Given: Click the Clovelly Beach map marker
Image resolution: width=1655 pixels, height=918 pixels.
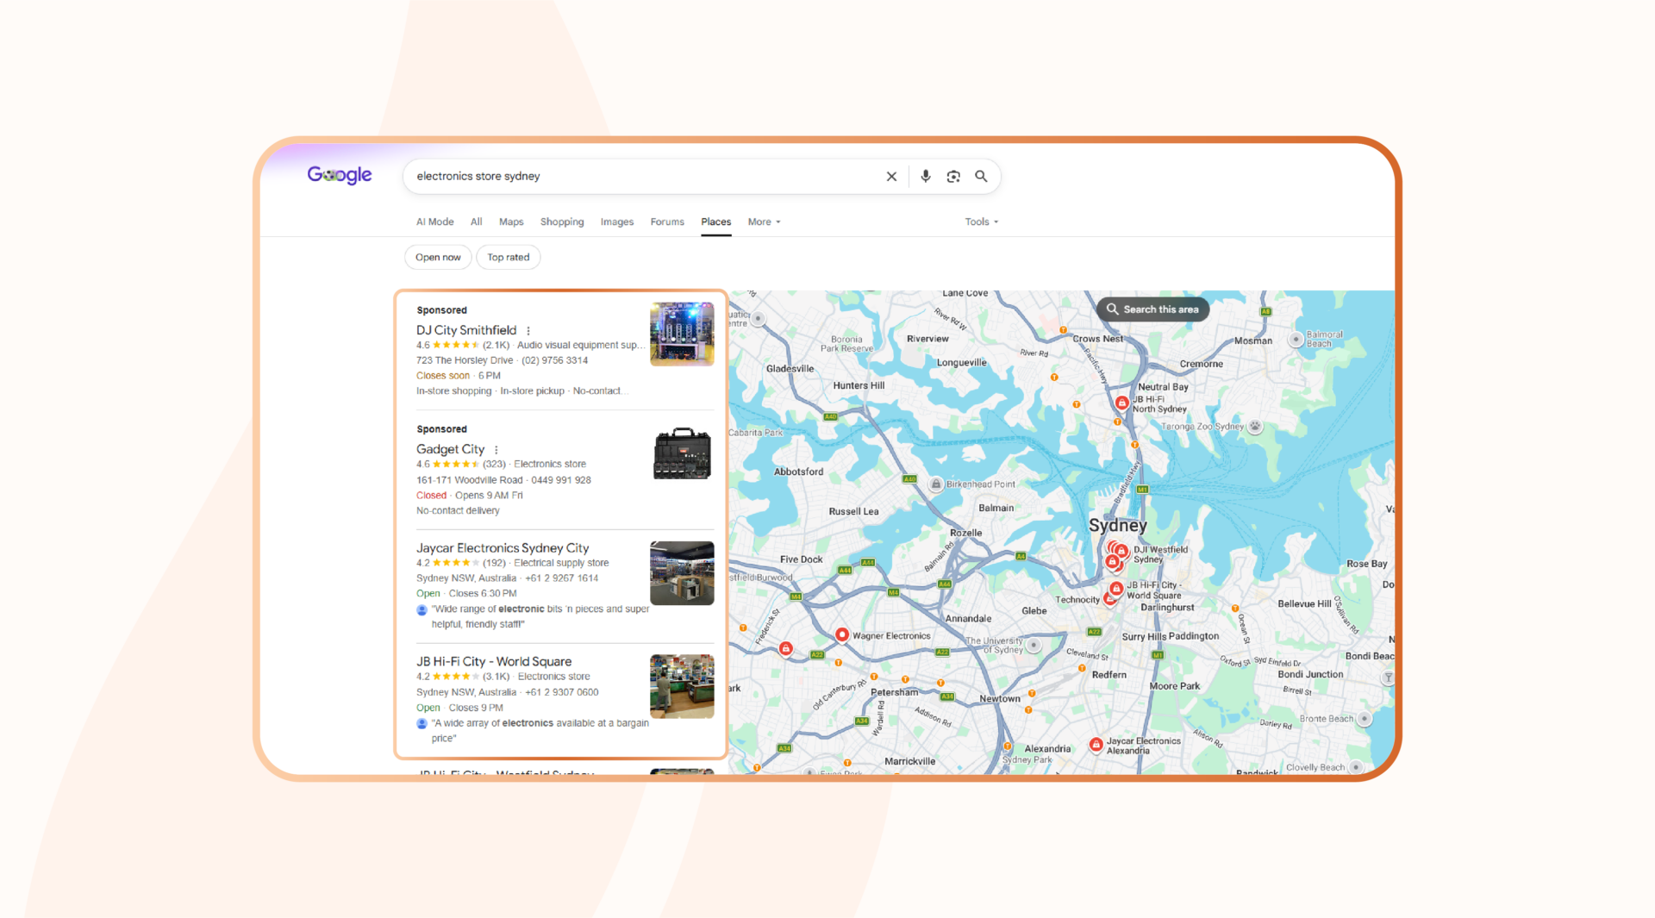Looking at the screenshot, I should click(1355, 767).
